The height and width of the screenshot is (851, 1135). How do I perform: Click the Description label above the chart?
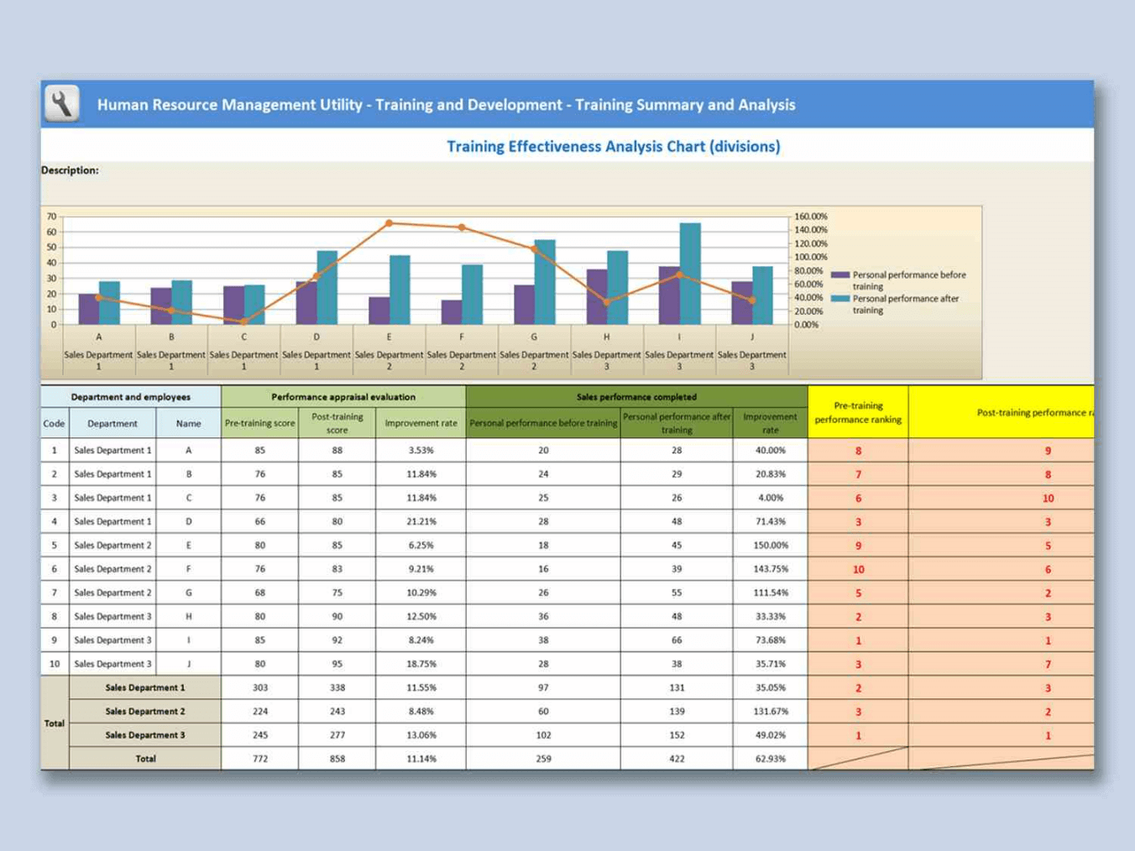[70, 170]
